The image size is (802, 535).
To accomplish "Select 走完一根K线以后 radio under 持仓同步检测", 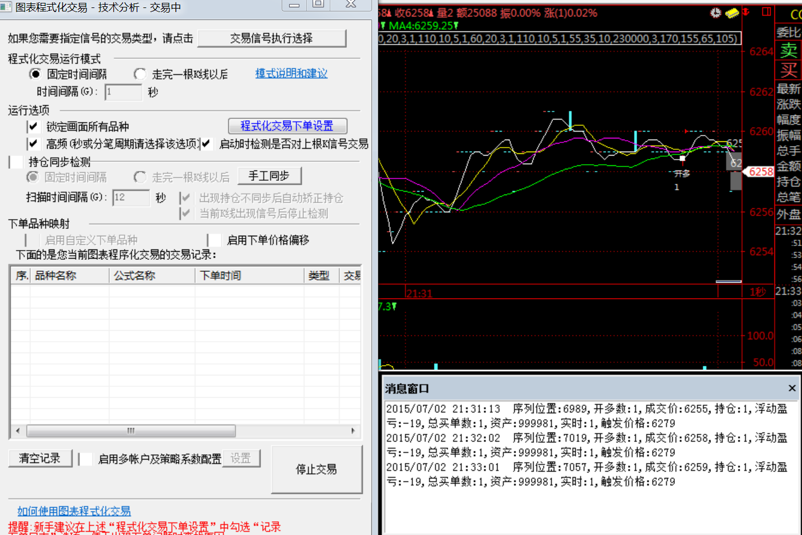I will [x=140, y=177].
